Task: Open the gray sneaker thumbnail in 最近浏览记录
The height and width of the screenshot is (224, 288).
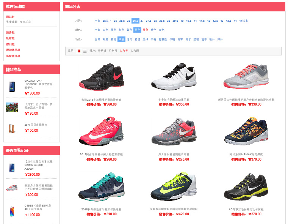Action: (12, 188)
